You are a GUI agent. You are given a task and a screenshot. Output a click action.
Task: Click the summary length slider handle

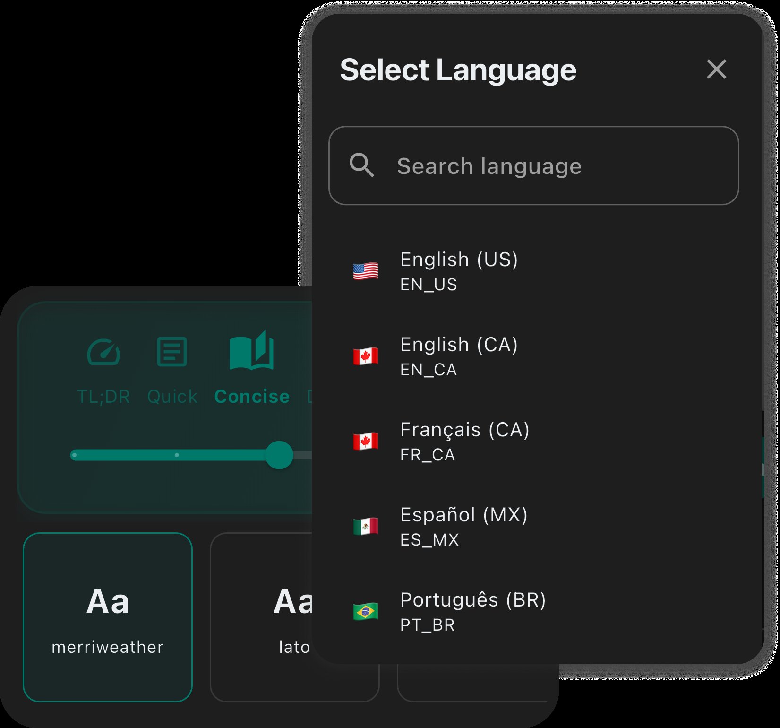(x=279, y=455)
